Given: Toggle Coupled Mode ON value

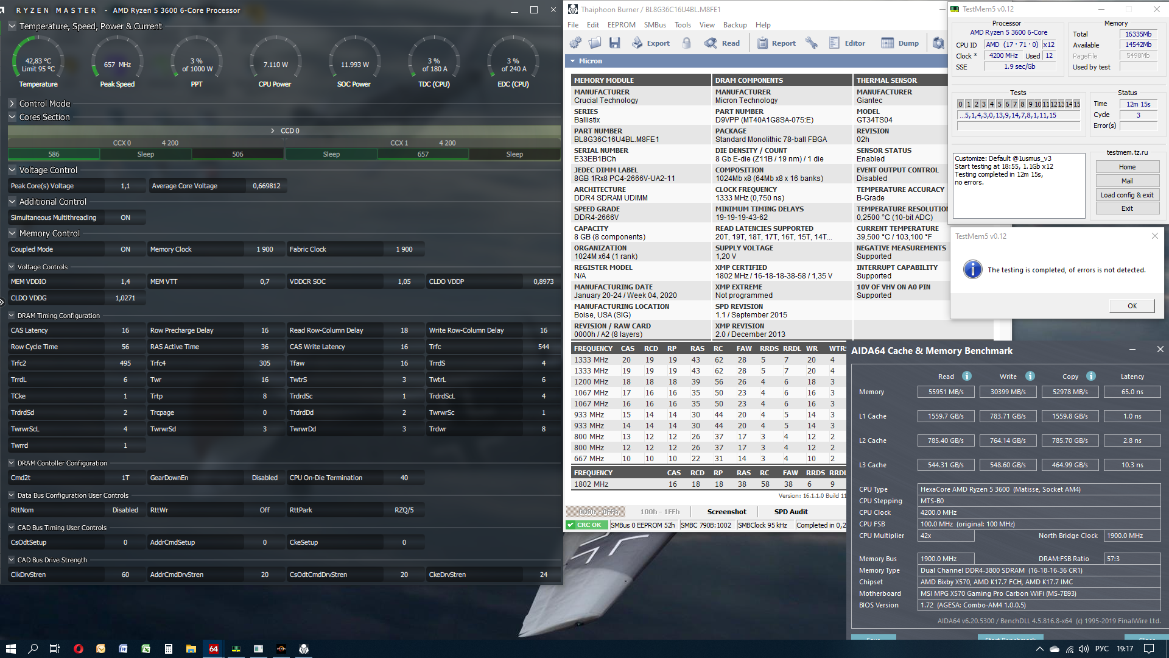Looking at the screenshot, I should 125,249.
